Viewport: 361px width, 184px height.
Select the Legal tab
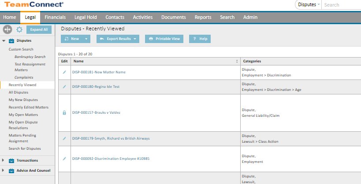click(30, 18)
